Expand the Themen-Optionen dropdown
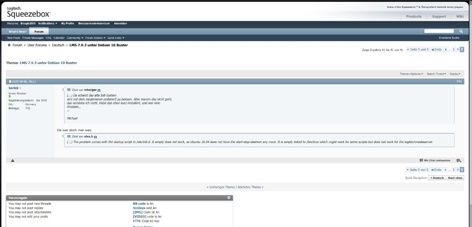Screen dimensions: 472x227 click(411, 74)
